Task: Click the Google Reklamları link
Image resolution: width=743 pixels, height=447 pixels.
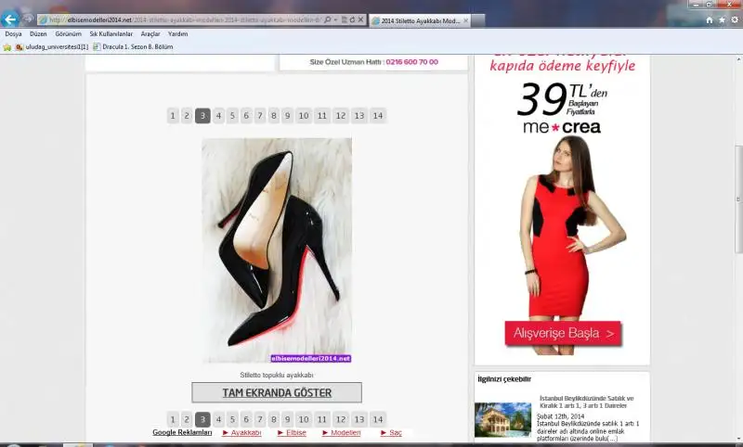Action: click(182, 432)
